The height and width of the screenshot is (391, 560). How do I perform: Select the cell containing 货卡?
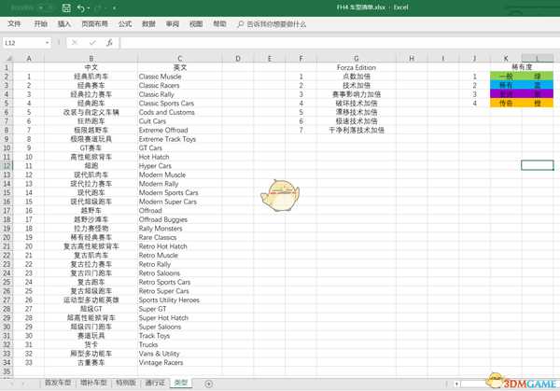tap(91, 344)
